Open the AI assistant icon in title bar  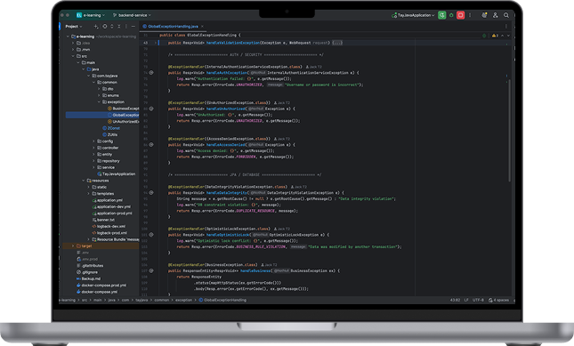[x=484, y=15]
